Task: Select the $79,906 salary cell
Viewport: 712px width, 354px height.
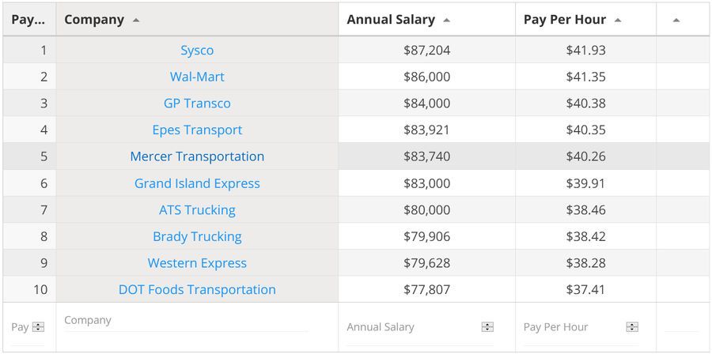Action: 427,236
